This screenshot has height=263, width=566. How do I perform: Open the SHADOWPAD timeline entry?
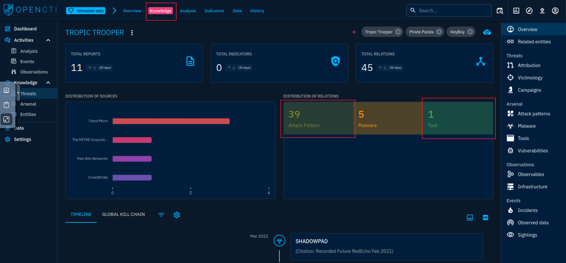click(x=386, y=246)
